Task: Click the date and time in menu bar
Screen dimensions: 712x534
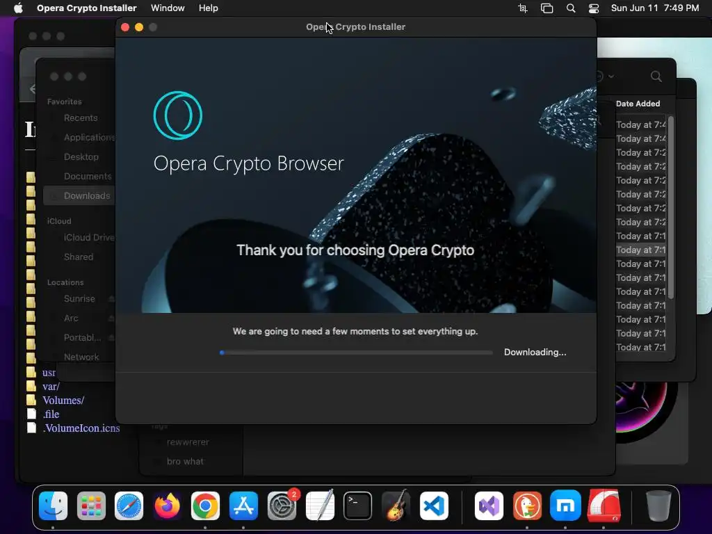Action: [x=655, y=8]
